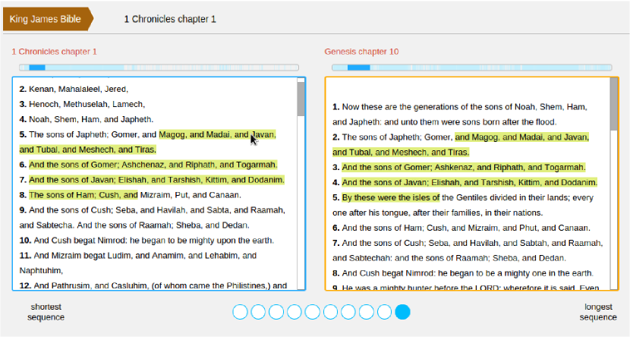Click the 1 Chronicles chapter 1 breadcrumb

tap(170, 19)
